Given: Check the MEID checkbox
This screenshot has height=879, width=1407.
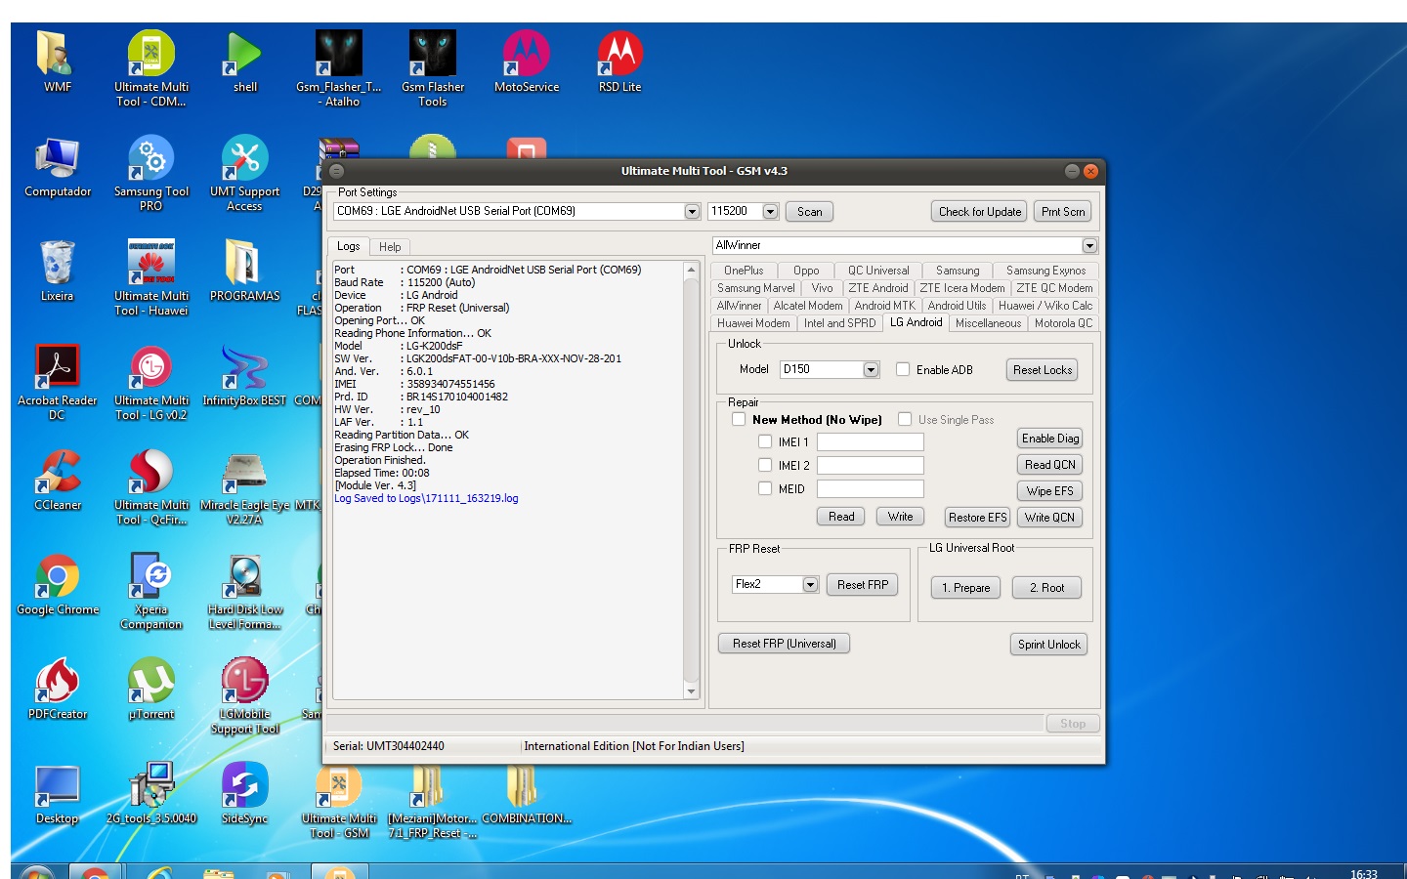Looking at the screenshot, I should tap(765, 488).
